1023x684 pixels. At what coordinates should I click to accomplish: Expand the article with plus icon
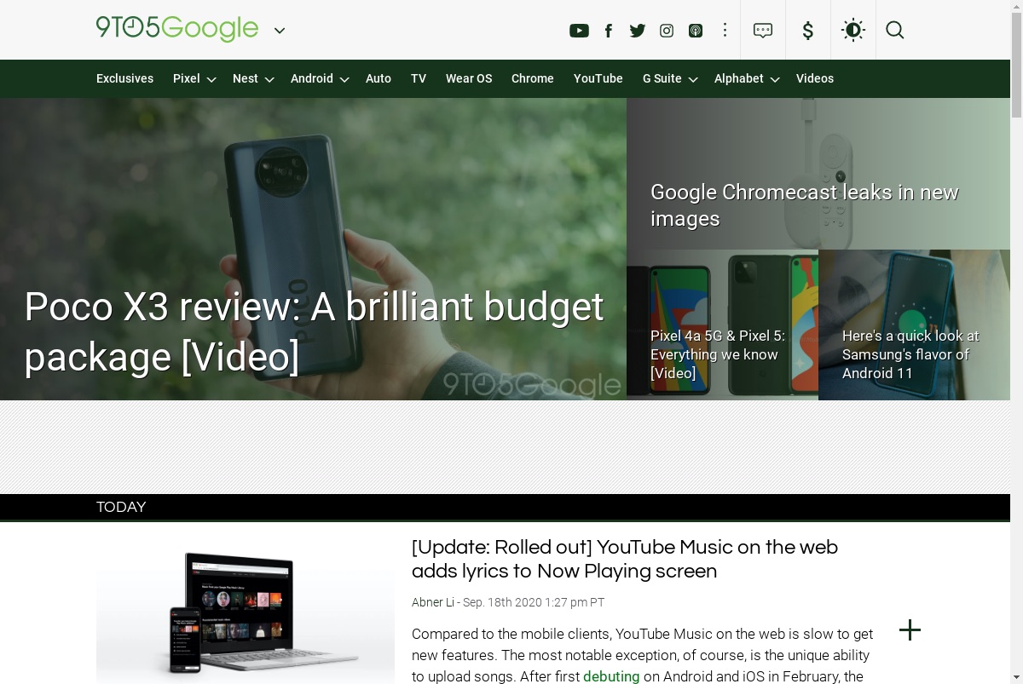click(x=910, y=630)
